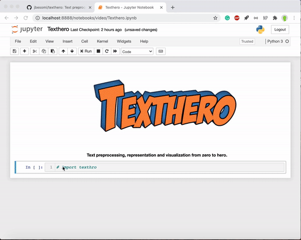Click the copy selected cells icon
Image resolution: width=301 pixels, height=240 pixels.
tap(44, 51)
